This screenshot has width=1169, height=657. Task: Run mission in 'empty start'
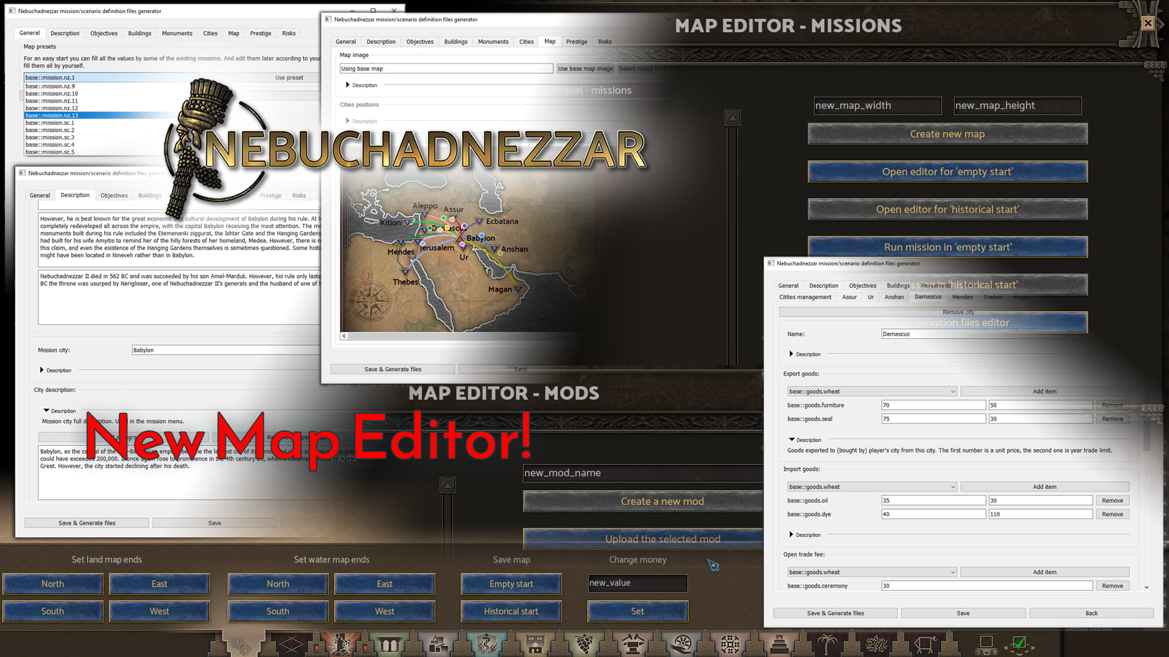[947, 247]
